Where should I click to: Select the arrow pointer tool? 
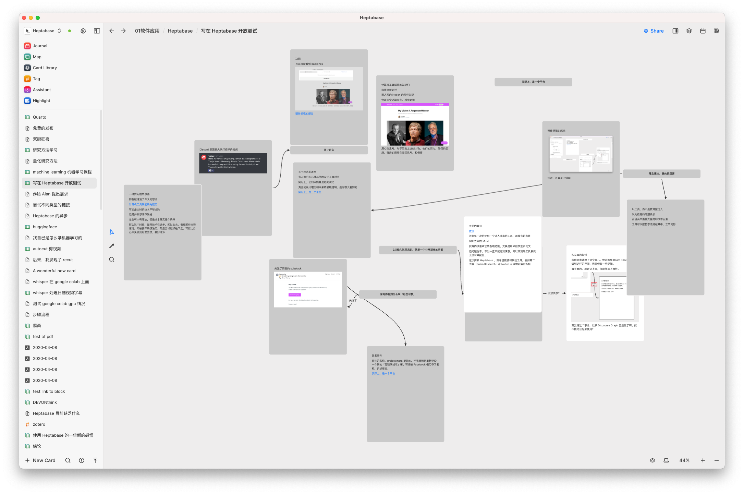(x=112, y=232)
